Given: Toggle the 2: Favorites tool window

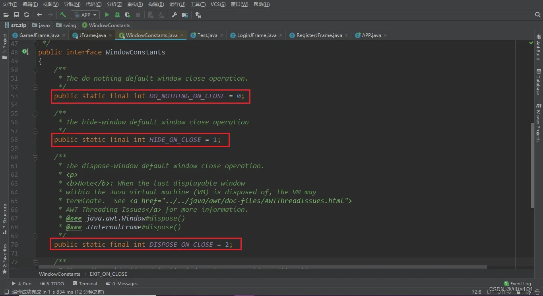Looking at the screenshot, I should (4, 259).
